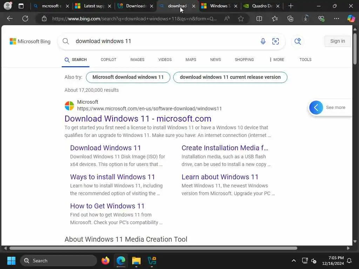Open Edge from the taskbar

click(x=121, y=261)
